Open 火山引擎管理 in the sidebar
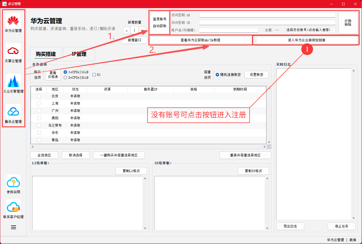Viewport: 362px width, 244px height. coord(13,84)
